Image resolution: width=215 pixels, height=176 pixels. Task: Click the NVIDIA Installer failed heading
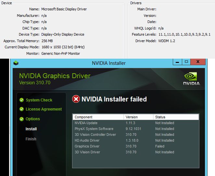click(114, 99)
